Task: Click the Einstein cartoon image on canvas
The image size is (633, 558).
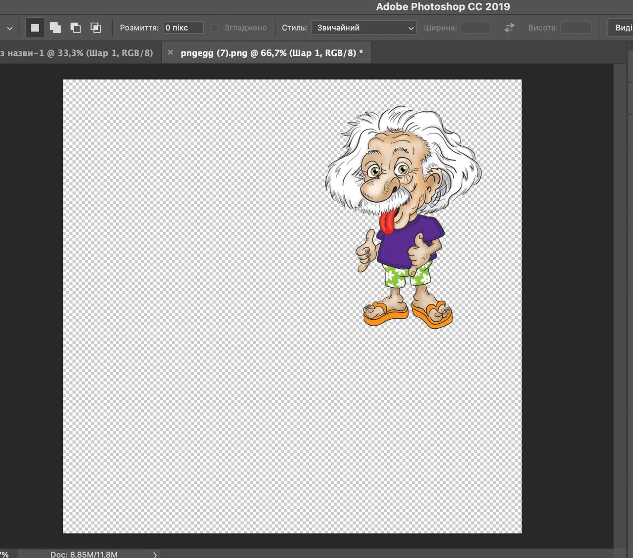Action: (403, 216)
